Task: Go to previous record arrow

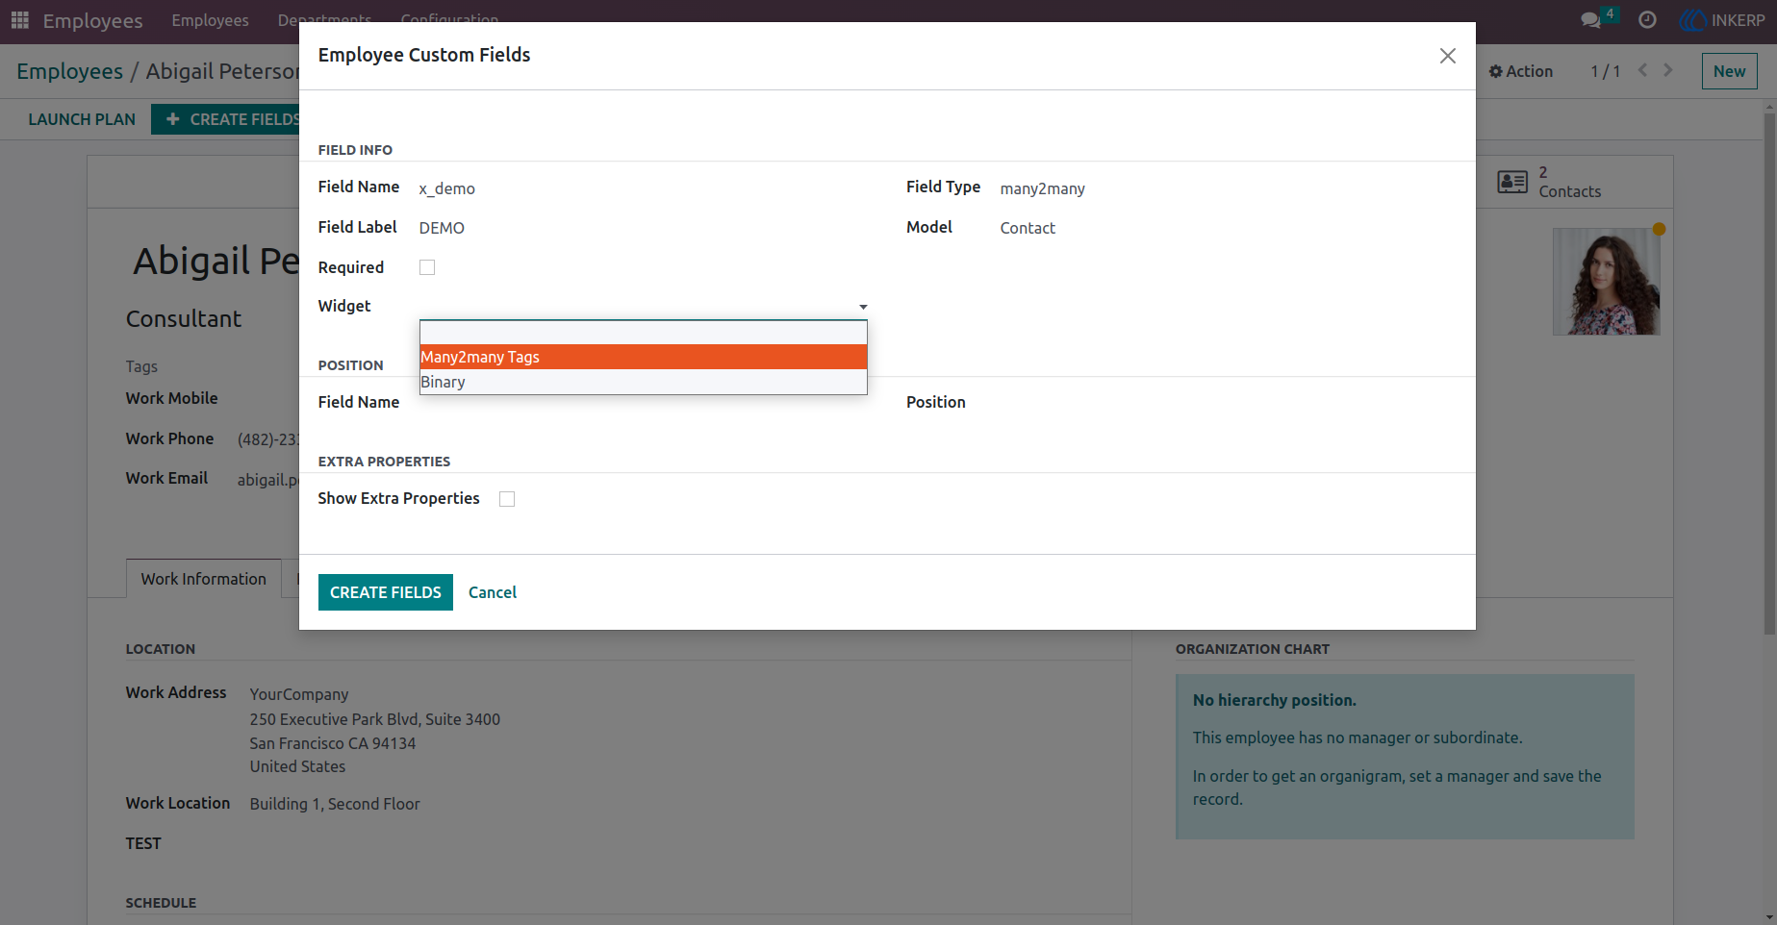Action: point(1643,70)
